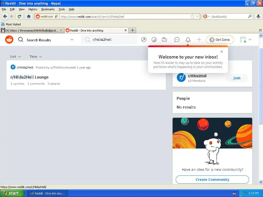Open the r/Hilda2Hell Lounge post title
Screen dimensions: 263x197
[29, 77]
